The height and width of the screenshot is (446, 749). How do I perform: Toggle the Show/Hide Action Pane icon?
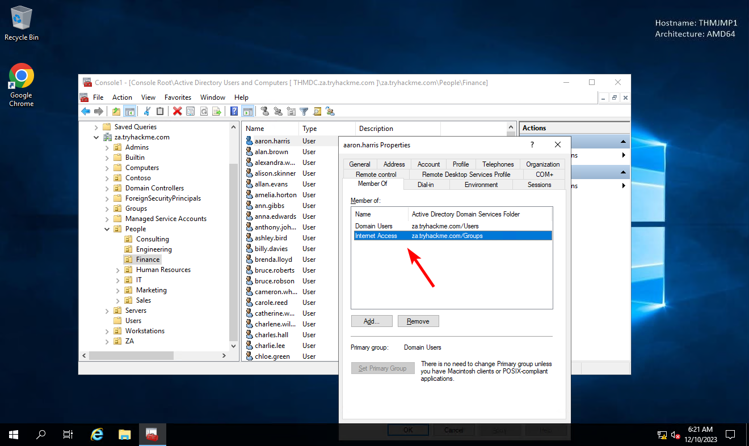click(x=247, y=112)
